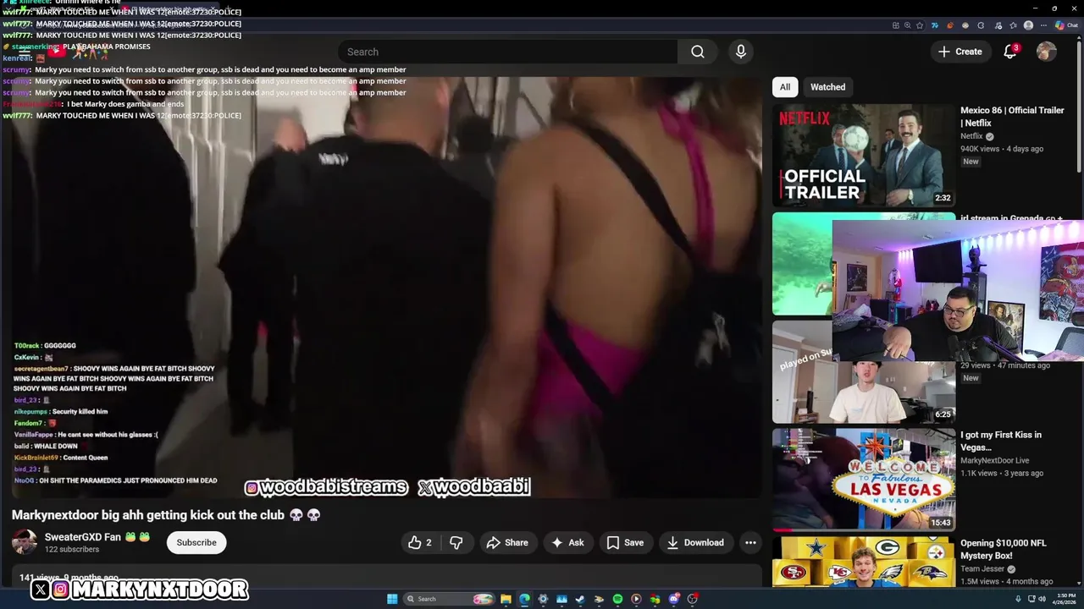
Task: Click the Ask button
Action: [567, 543]
